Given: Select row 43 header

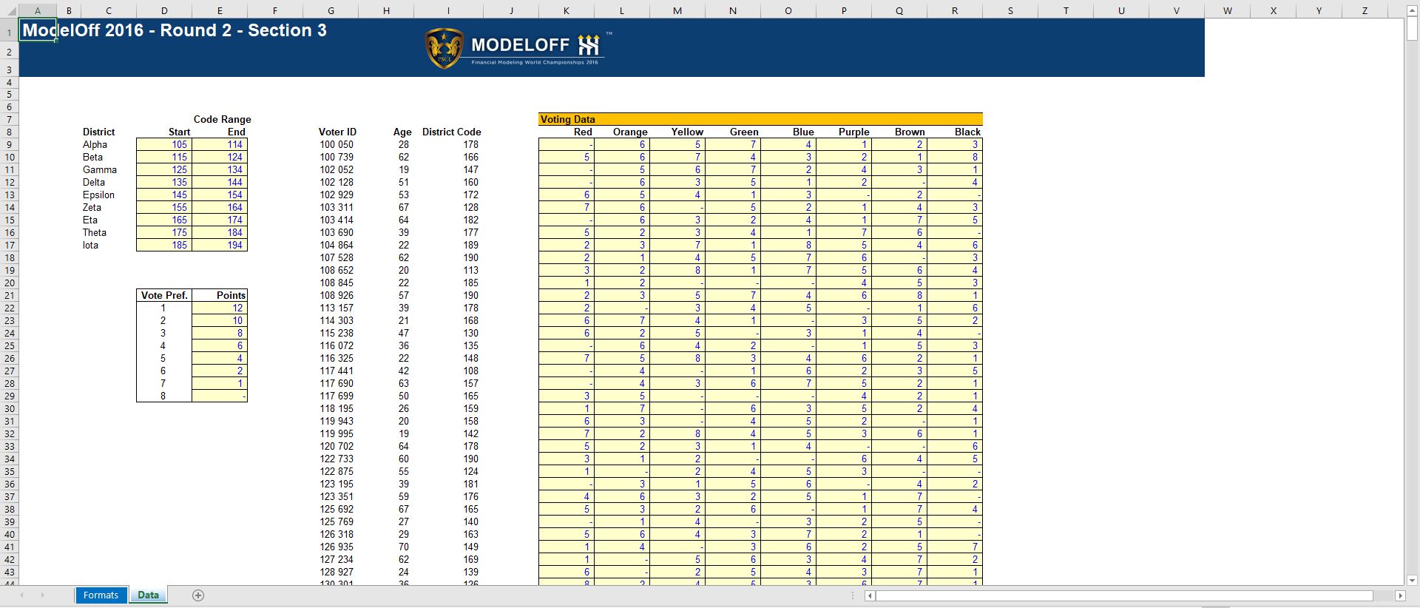Looking at the screenshot, I should [9, 572].
